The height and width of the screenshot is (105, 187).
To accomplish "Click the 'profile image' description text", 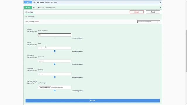I will pyautogui.click(x=42, y=83).
